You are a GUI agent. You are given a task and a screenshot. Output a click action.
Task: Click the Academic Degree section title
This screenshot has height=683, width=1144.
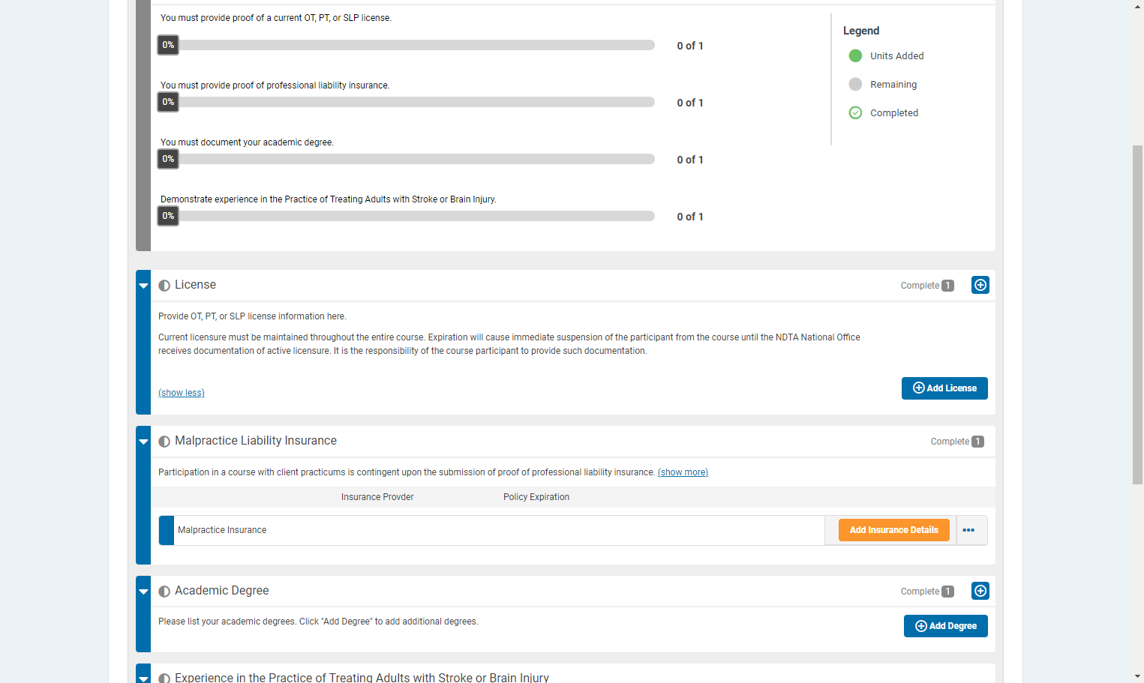[222, 591]
